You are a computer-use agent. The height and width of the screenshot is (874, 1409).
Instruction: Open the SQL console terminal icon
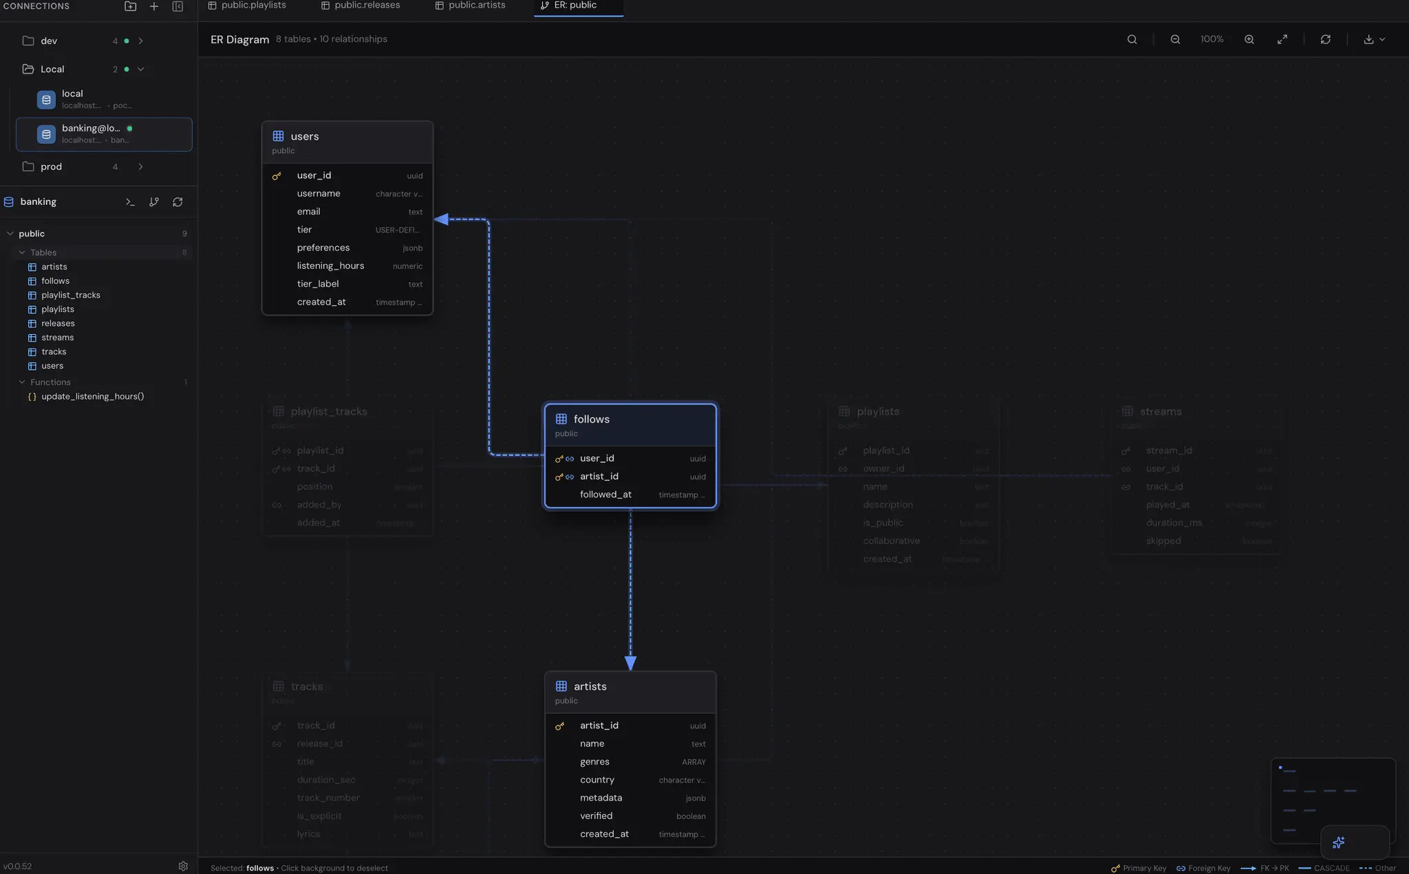(130, 201)
